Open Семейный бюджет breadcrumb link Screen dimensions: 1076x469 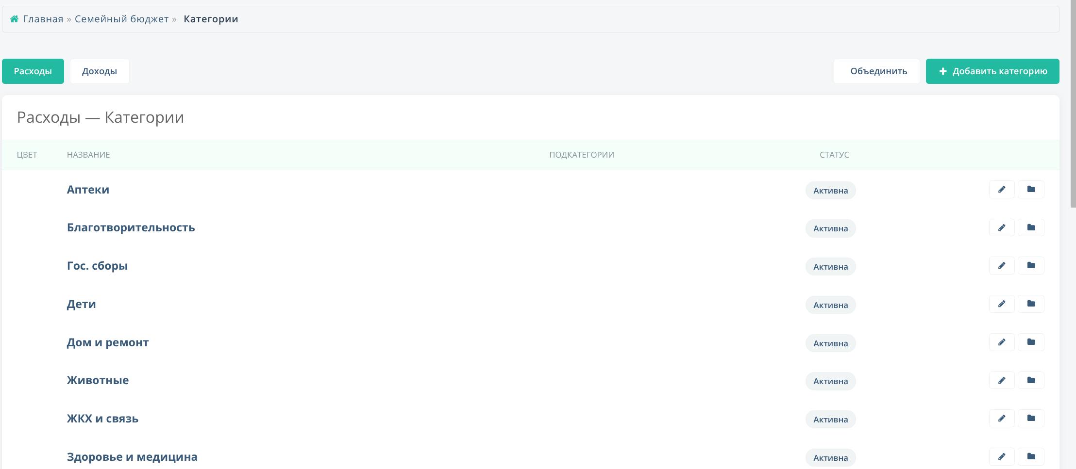(121, 19)
